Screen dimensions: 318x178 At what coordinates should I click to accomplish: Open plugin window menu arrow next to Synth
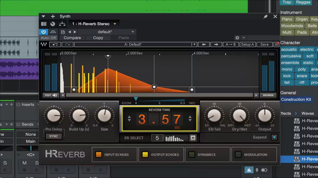pyautogui.click(x=44, y=17)
